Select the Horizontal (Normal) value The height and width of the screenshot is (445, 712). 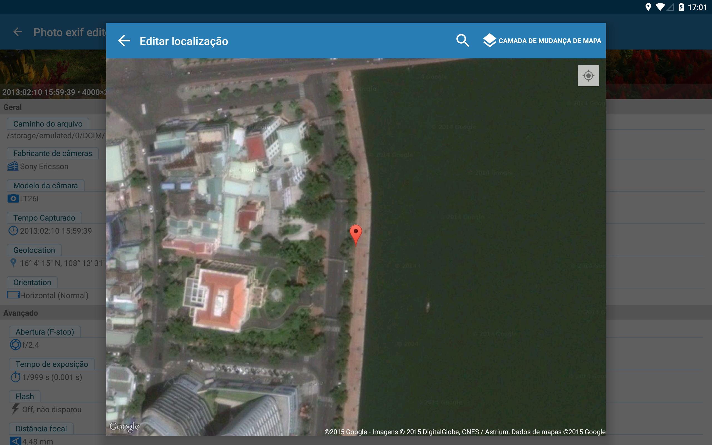54,295
